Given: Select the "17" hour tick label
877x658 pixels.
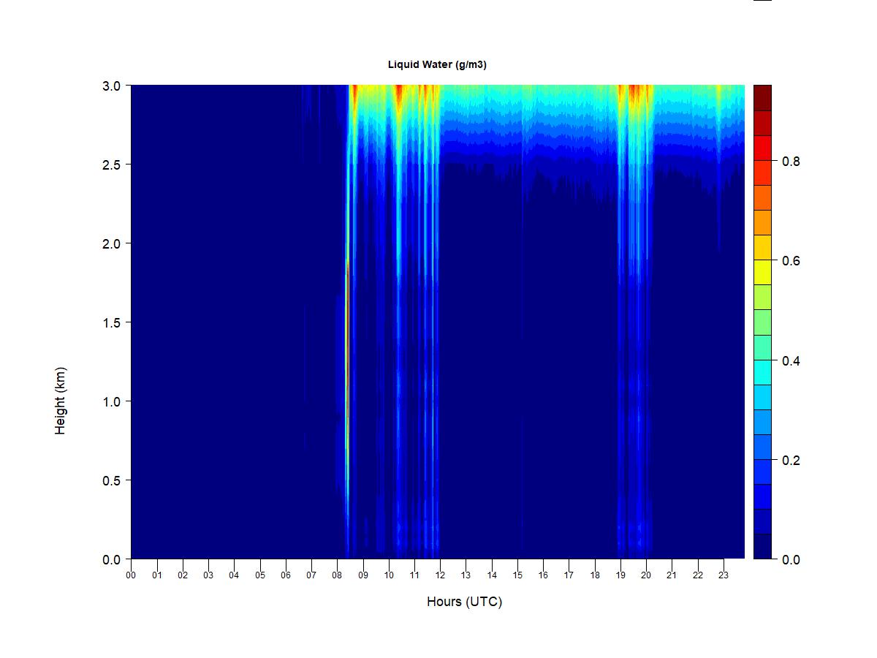Looking at the screenshot, I should 569,575.
